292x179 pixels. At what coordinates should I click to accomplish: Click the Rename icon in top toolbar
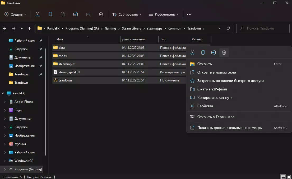pos(76,14)
